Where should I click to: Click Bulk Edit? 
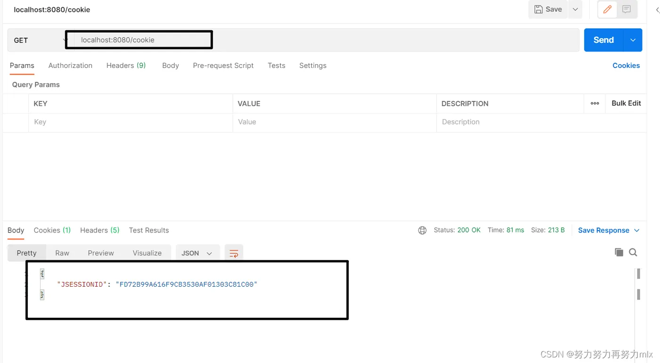(626, 103)
